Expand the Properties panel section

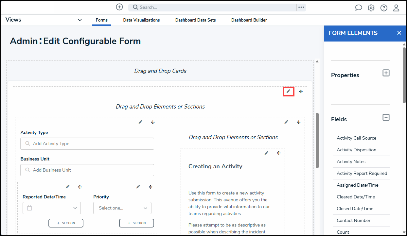[386, 73]
